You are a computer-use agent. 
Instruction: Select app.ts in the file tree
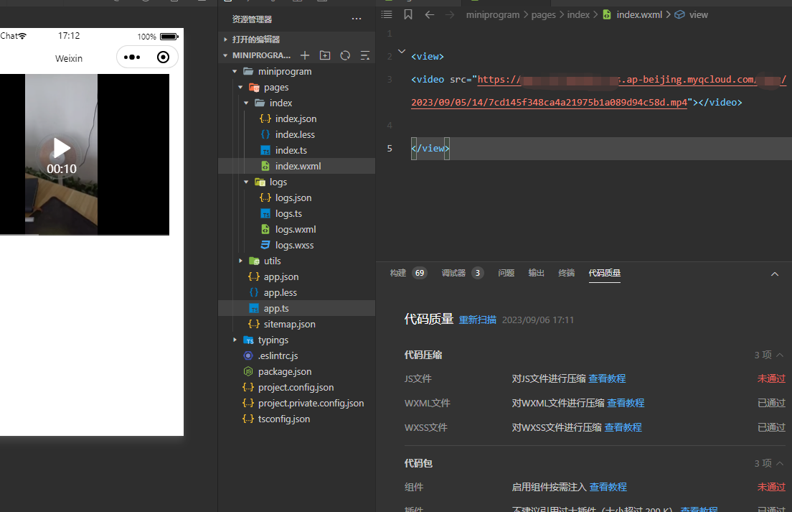296,308
